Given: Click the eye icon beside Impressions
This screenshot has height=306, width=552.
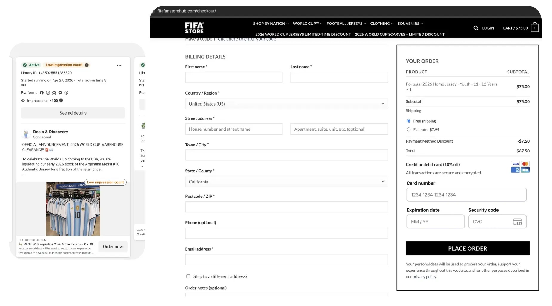Looking at the screenshot, I should pyautogui.click(x=23, y=101).
